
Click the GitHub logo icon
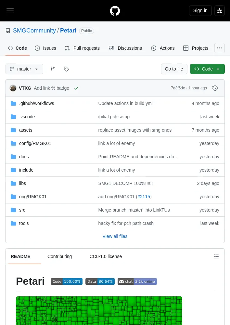coord(115,11)
